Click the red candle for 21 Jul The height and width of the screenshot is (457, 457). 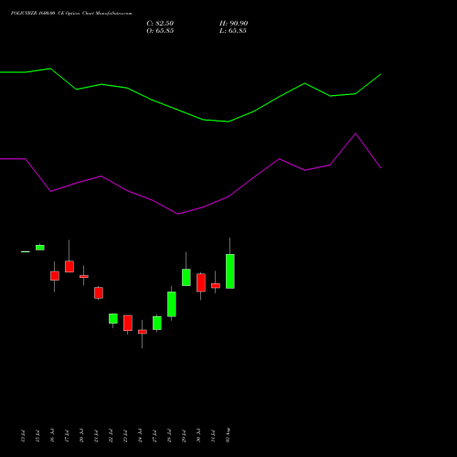pos(99,292)
